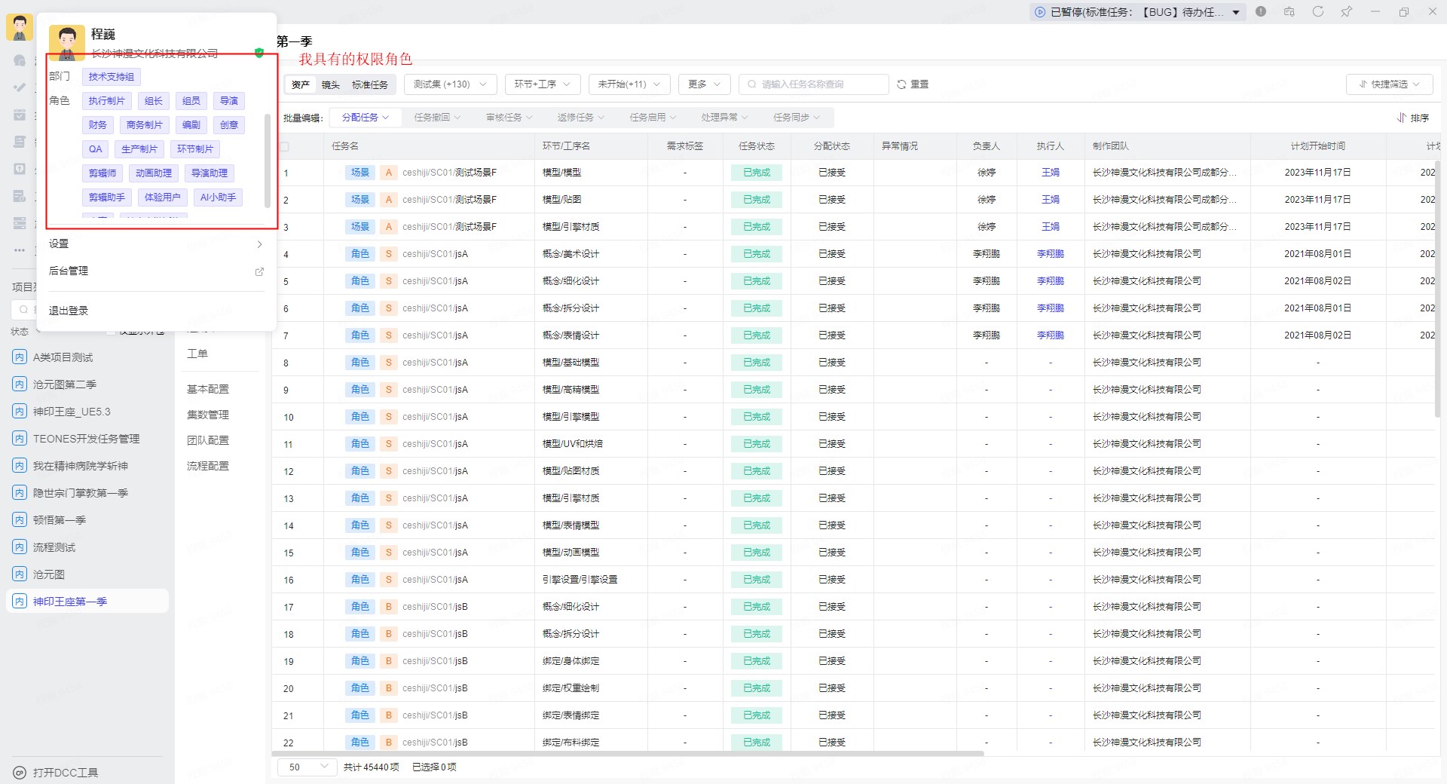Click the play icon of the paused task
Viewport: 1447px width, 784px height.
pos(1040,12)
